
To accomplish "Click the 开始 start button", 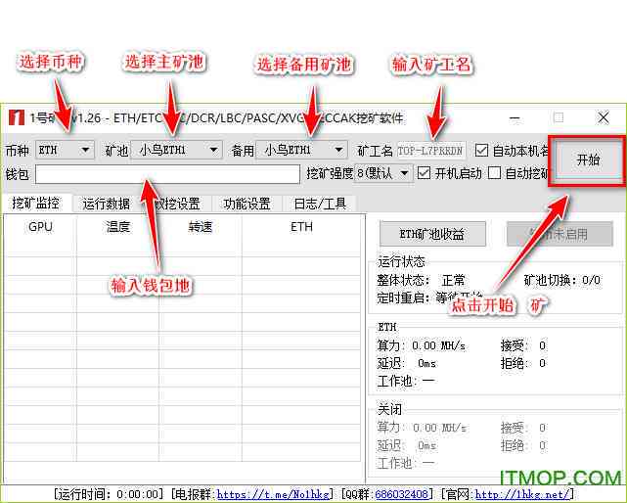I will pos(587,160).
